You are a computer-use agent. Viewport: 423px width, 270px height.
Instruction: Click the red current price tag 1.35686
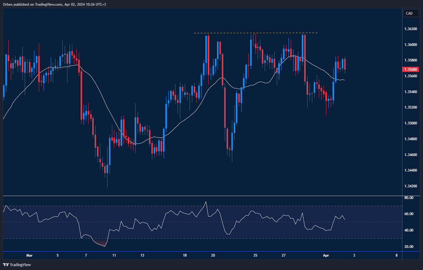[x=410, y=69]
